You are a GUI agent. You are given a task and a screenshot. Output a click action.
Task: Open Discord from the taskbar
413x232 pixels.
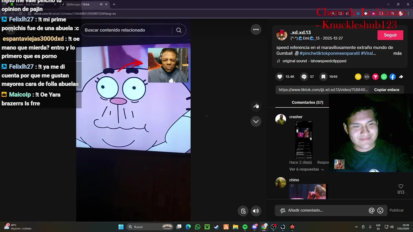(255, 227)
